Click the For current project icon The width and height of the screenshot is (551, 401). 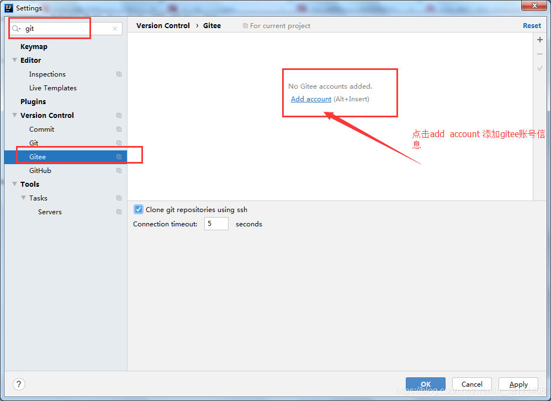[245, 25]
